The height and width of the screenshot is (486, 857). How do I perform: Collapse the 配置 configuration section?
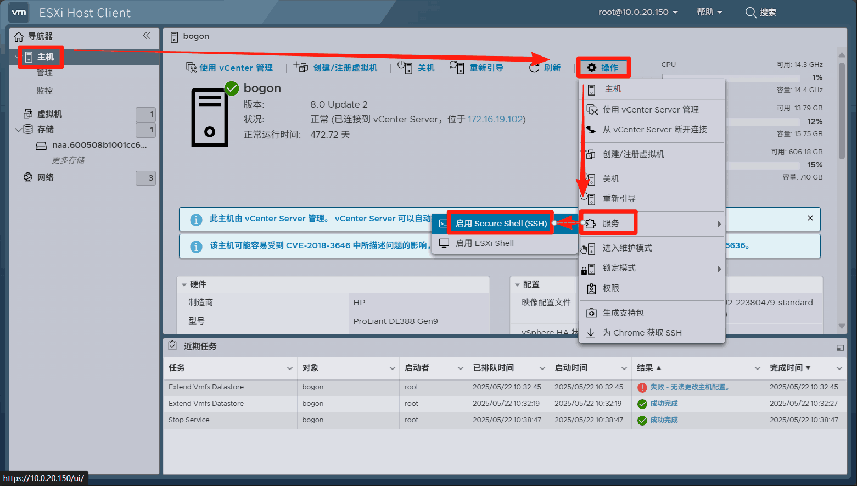coord(517,284)
